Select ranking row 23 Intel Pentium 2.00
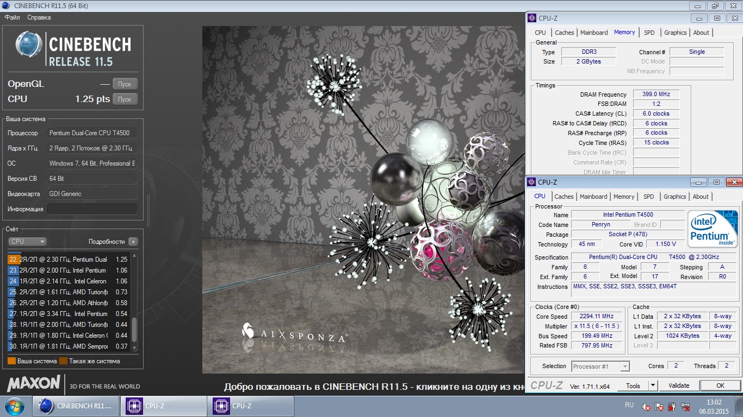 click(69, 270)
